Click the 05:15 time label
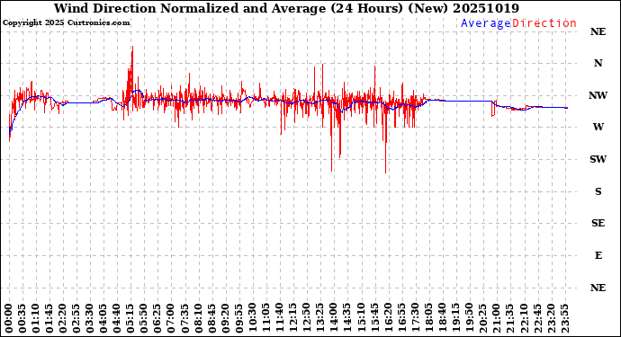The image size is (621, 337). (130, 319)
